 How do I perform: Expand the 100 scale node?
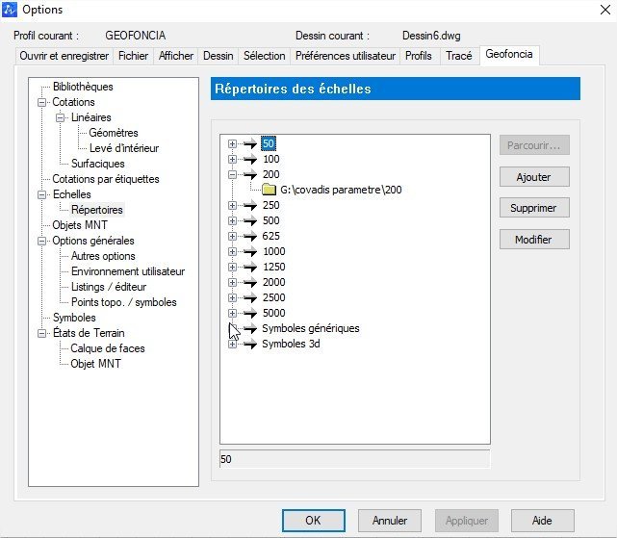(232, 159)
